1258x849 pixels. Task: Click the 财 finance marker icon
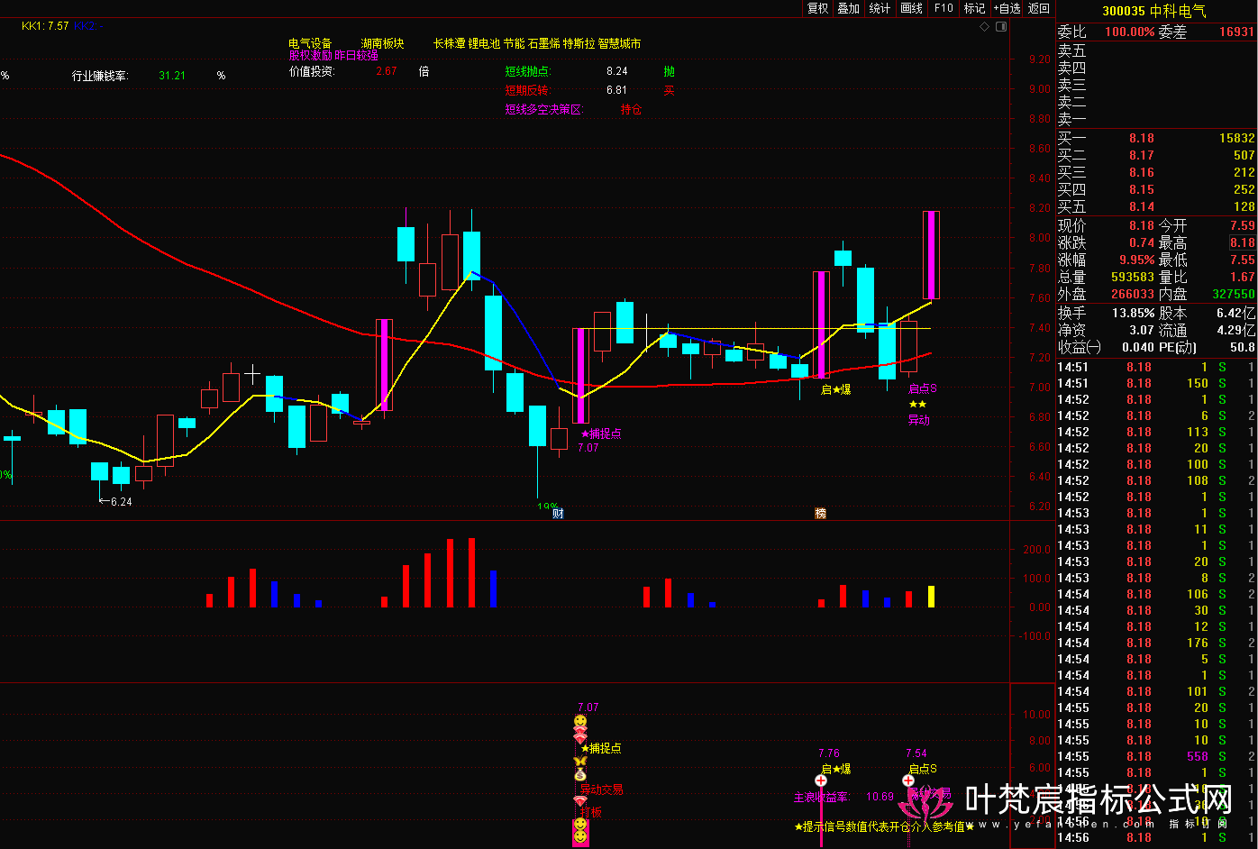pyautogui.click(x=558, y=514)
